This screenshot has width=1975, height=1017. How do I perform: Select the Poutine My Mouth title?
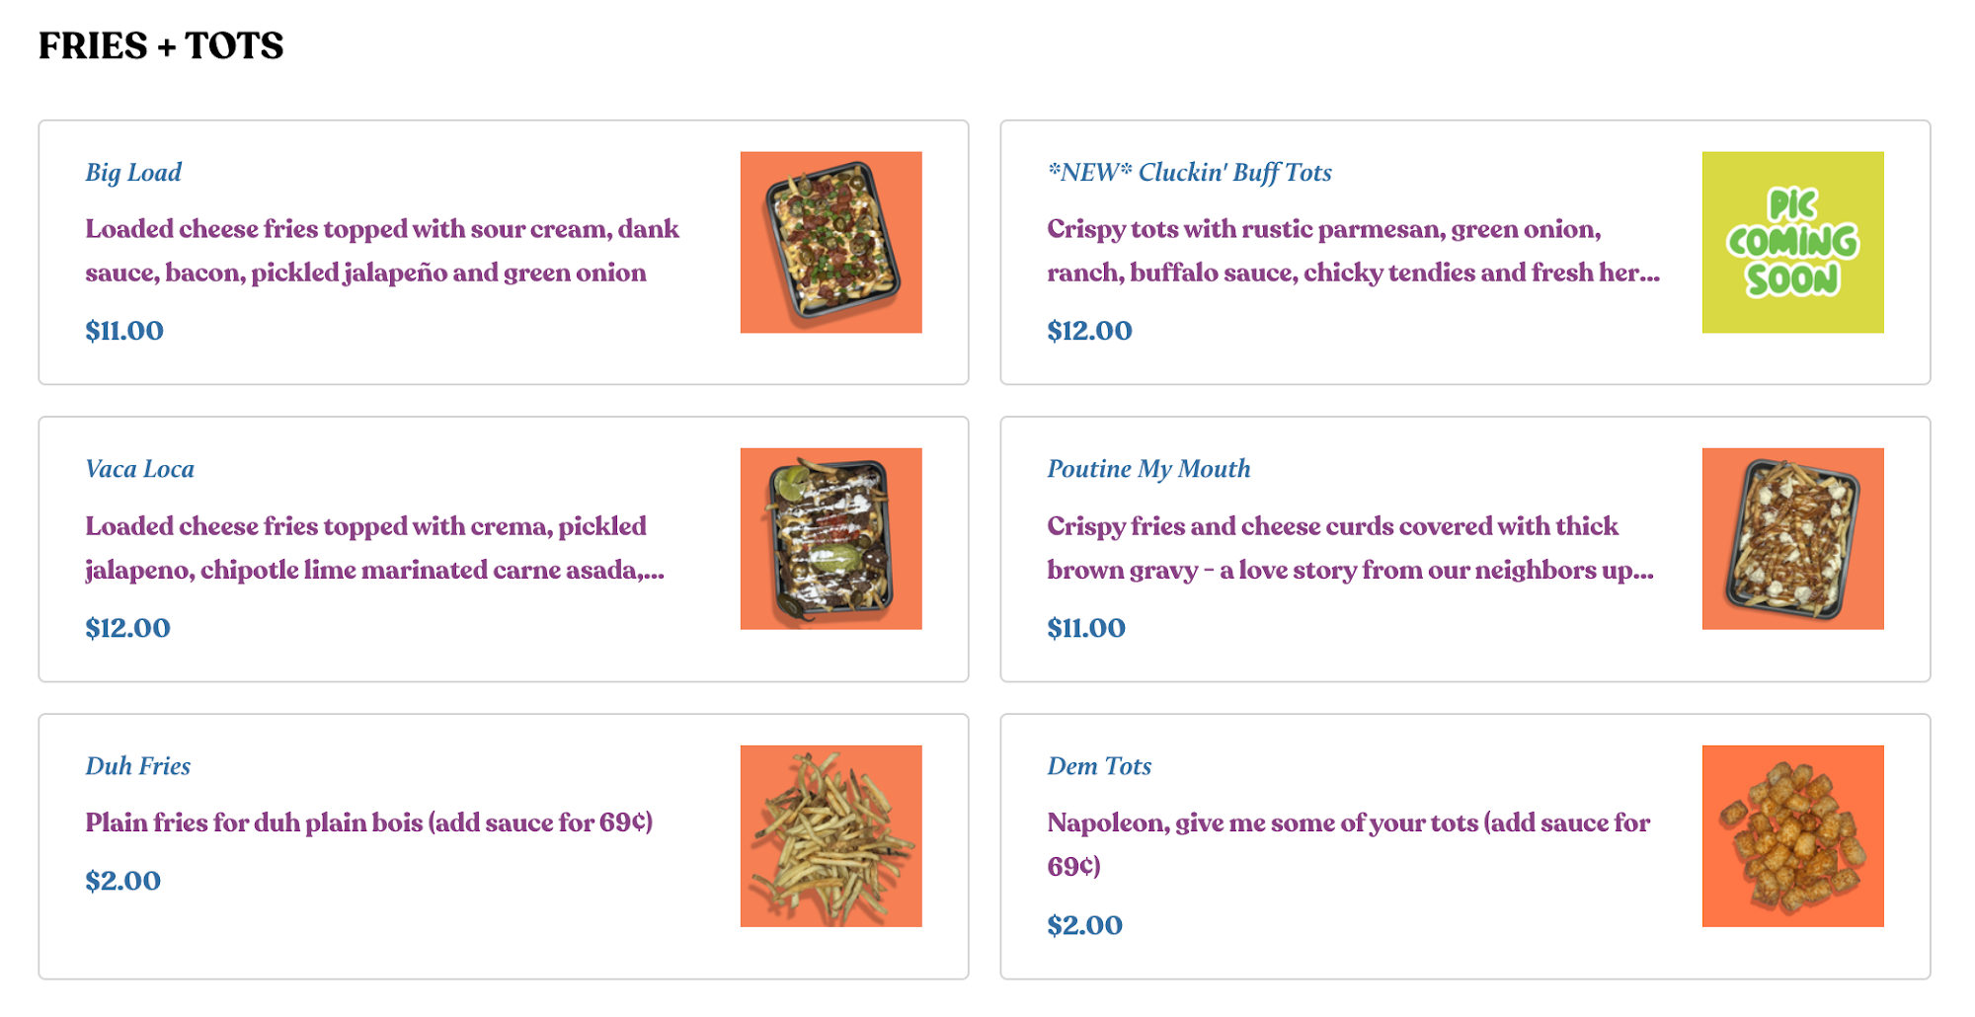1148,469
